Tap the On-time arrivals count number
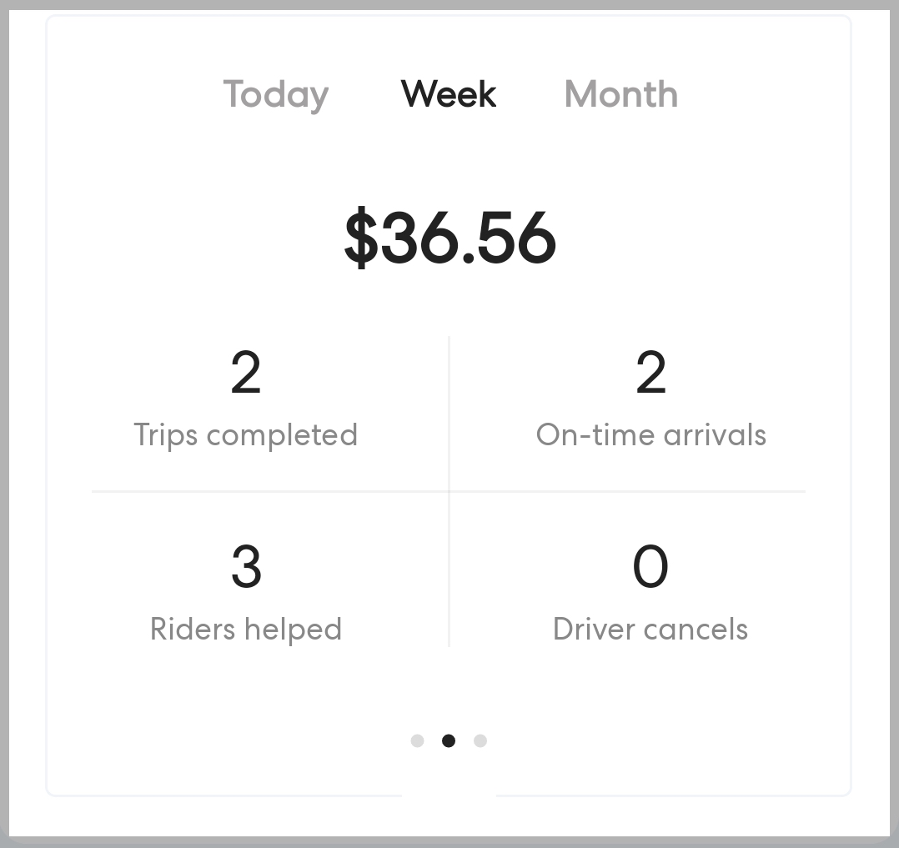 click(651, 373)
